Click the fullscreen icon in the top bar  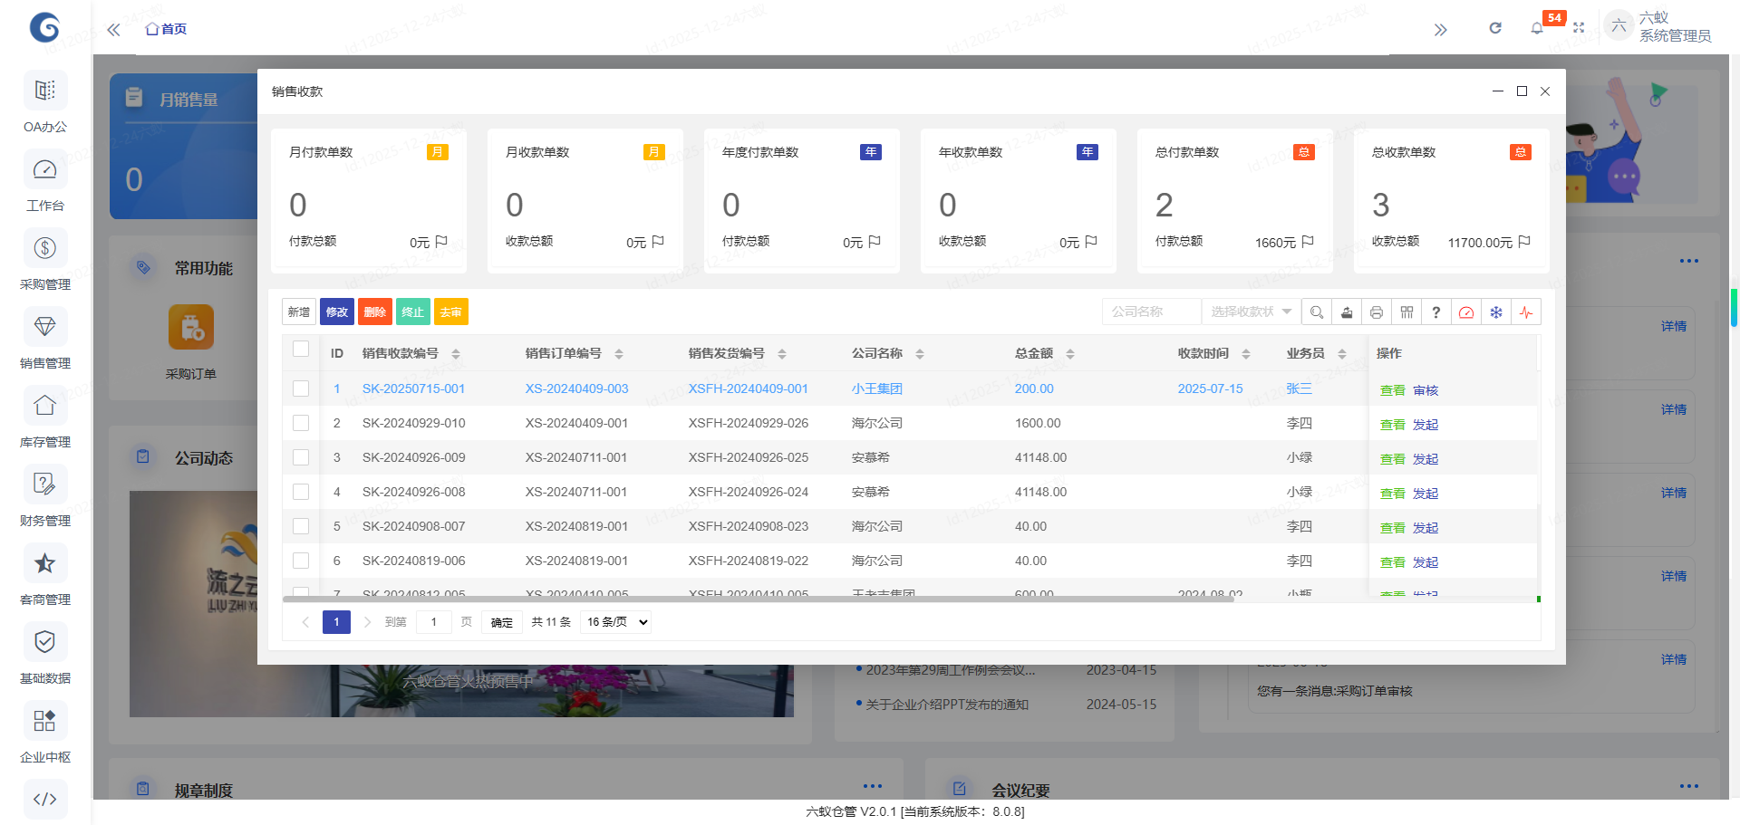1579,28
